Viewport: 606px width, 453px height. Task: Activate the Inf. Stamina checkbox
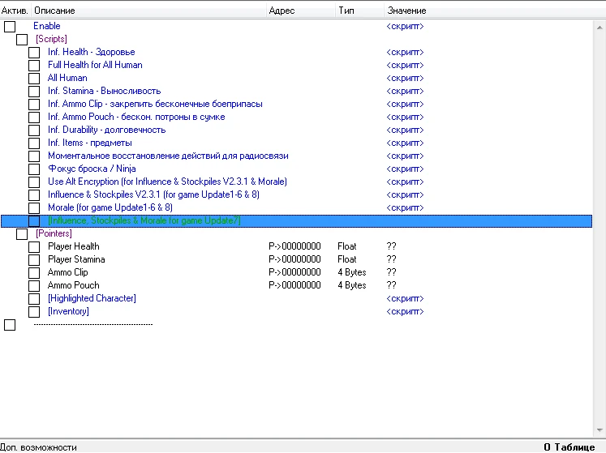pos(34,92)
